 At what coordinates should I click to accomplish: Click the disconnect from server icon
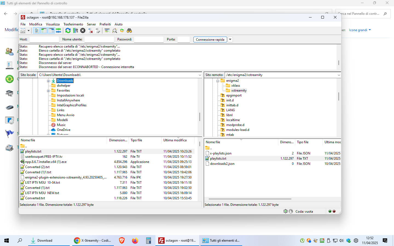(x=90, y=31)
